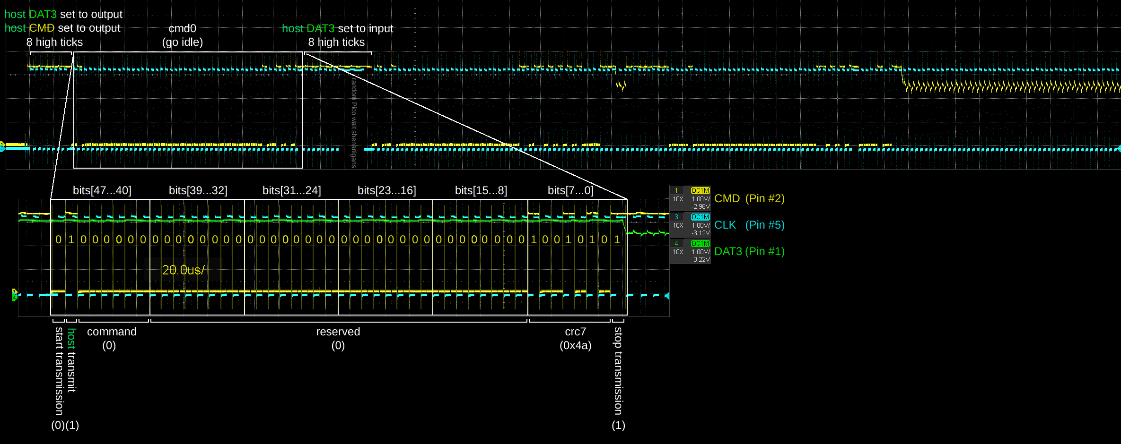Click the yellow DC1M badge for channel 1
Viewport: 1121px width, 444px height.
coord(700,190)
